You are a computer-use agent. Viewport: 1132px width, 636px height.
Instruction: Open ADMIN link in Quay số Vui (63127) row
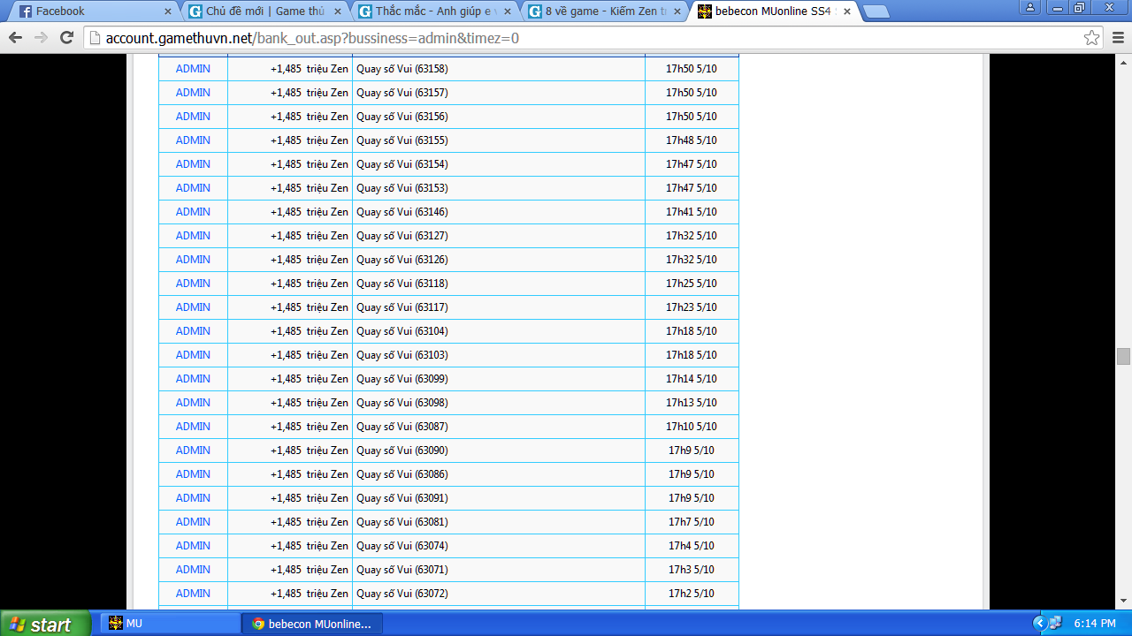point(193,236)
